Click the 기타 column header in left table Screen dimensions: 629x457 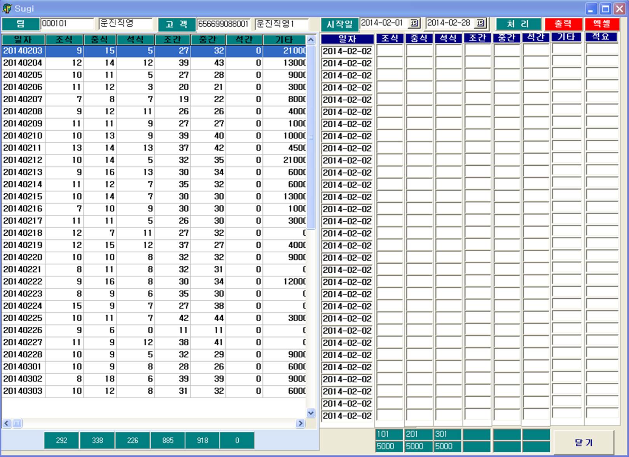(284, 40)
